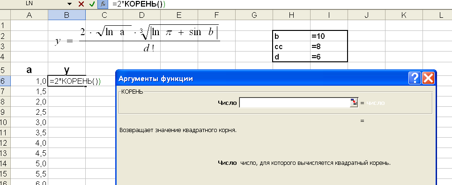This screenshot has height=185, width=452.
Task: Select column G header
Action: 254,15
